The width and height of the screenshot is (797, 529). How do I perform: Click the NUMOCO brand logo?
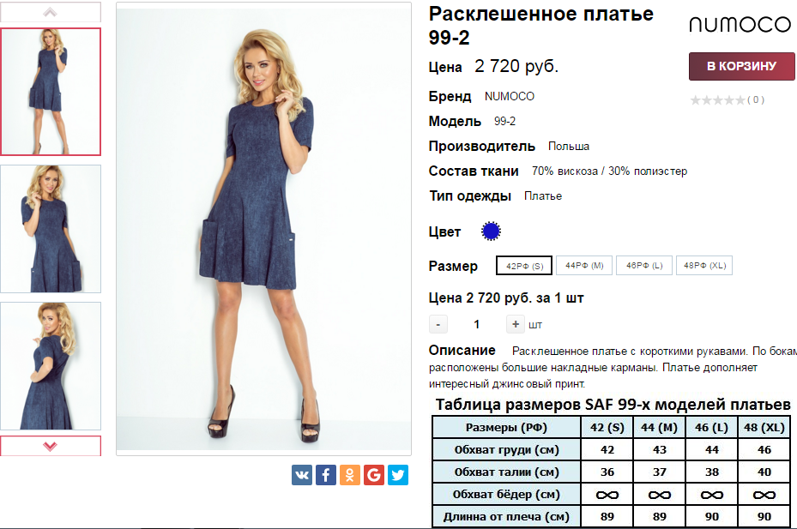point(740,24)
